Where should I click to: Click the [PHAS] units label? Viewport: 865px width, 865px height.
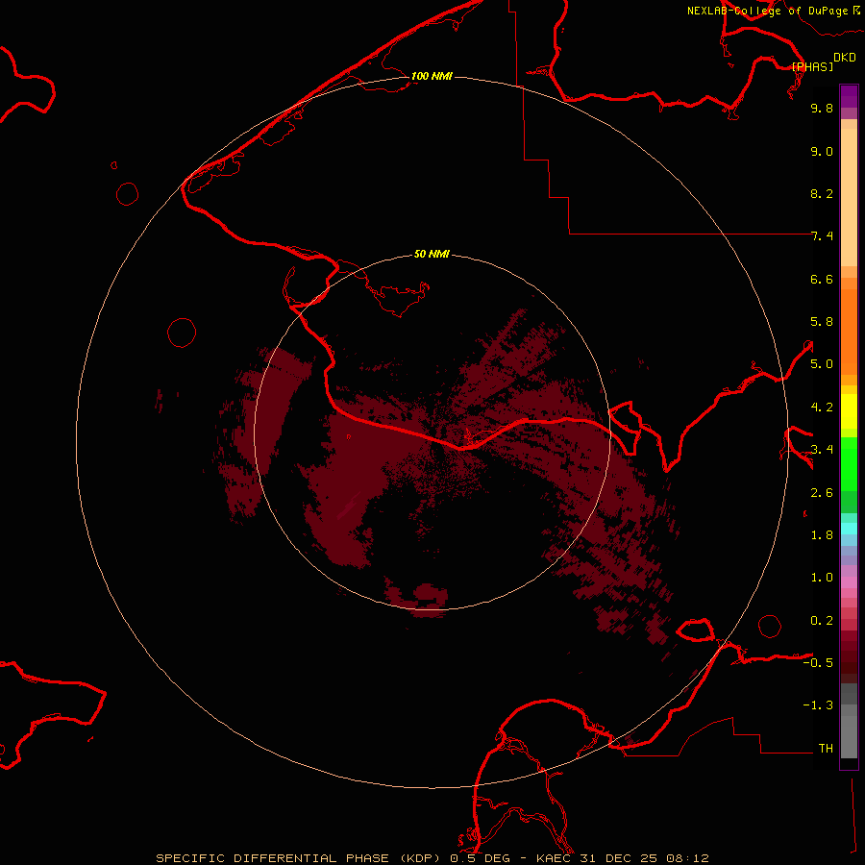[812, 66]
